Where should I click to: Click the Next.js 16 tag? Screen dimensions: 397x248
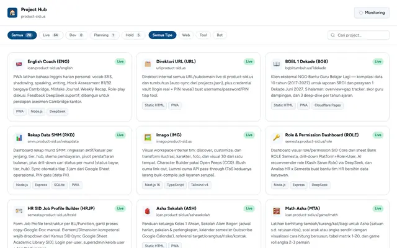point(153,185)
